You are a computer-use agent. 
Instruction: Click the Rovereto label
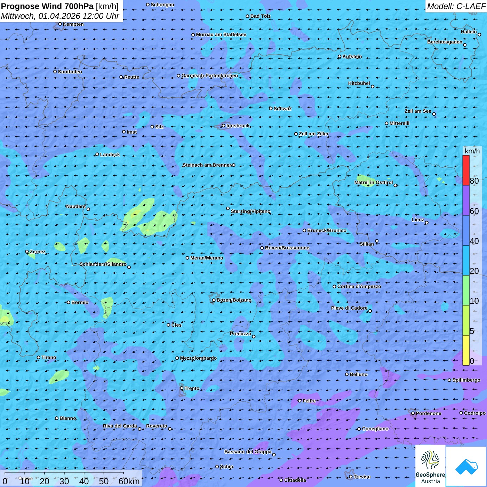[157, 426]
